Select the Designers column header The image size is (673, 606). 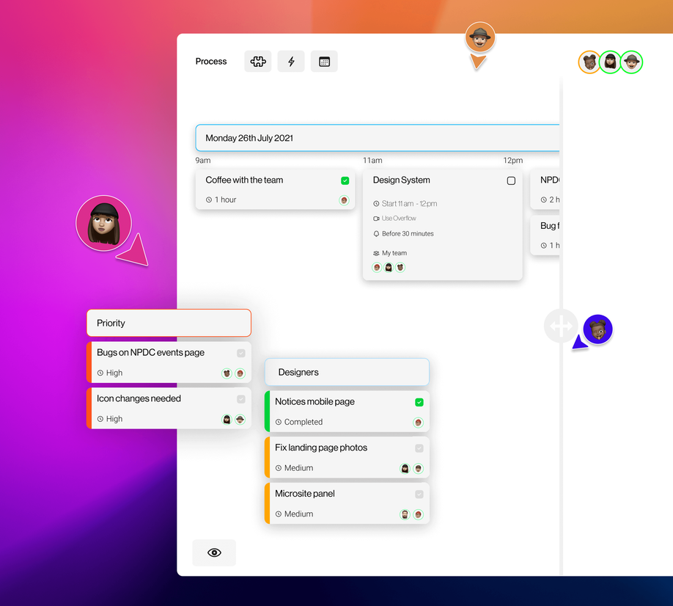tap(347, 372)
